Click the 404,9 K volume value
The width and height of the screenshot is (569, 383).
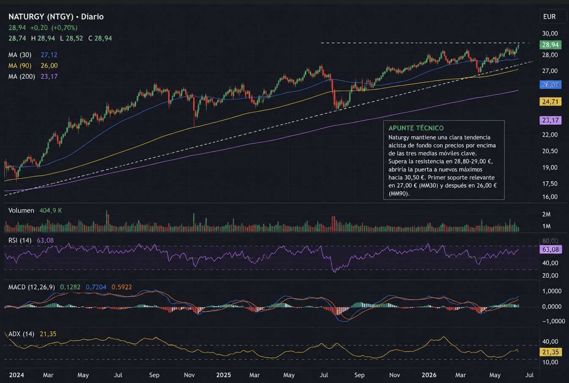pos(51,210)
